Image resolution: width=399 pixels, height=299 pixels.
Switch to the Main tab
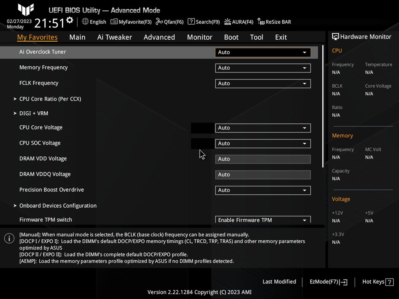[x=77, y=37]
